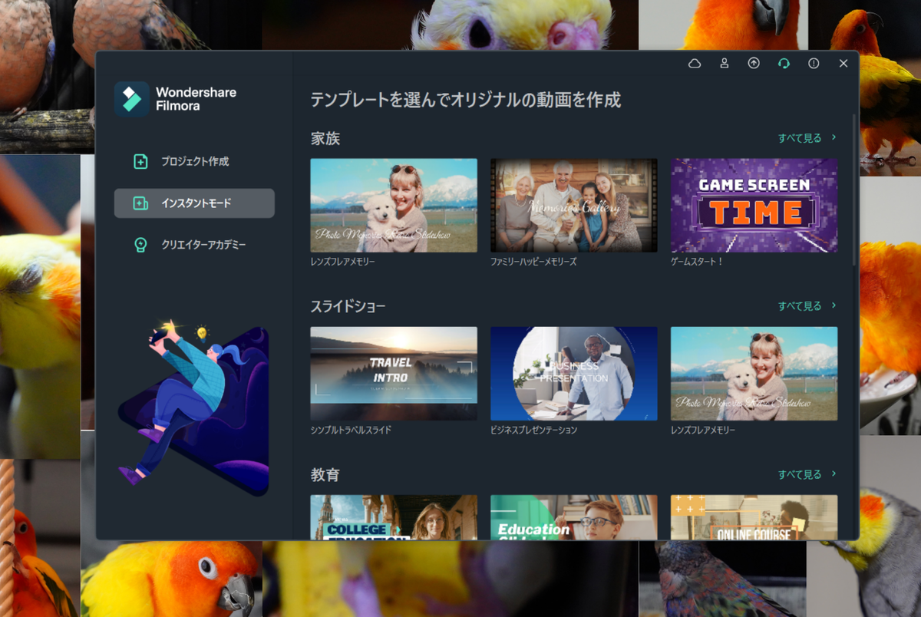Image resolution: width=921 pixels, height=617 pixels.
Task: Click the シンプルトラベルスライド caption
Action: [x=351, y=430]
